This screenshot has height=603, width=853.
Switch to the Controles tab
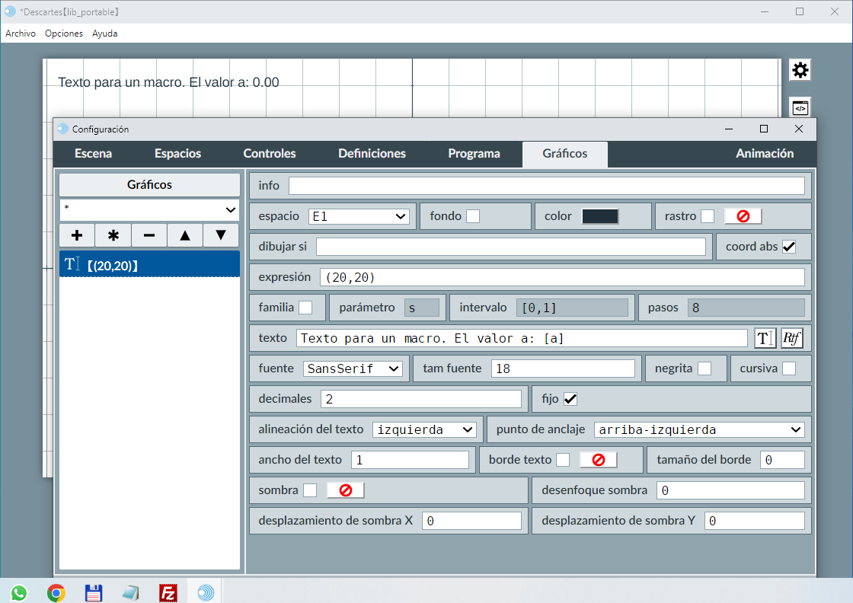point(270,154)
